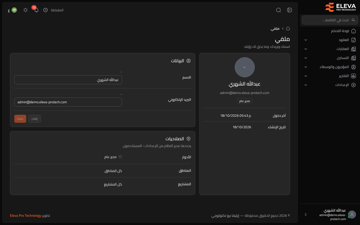The image size is (360, 225).
Task: Click the last login value 18/10/2026 05:43 م
Action: 236,116
